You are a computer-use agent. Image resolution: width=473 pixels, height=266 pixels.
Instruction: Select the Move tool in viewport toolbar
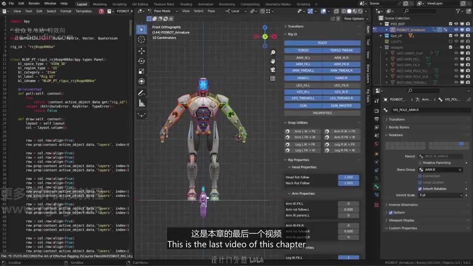pos(142,51)
